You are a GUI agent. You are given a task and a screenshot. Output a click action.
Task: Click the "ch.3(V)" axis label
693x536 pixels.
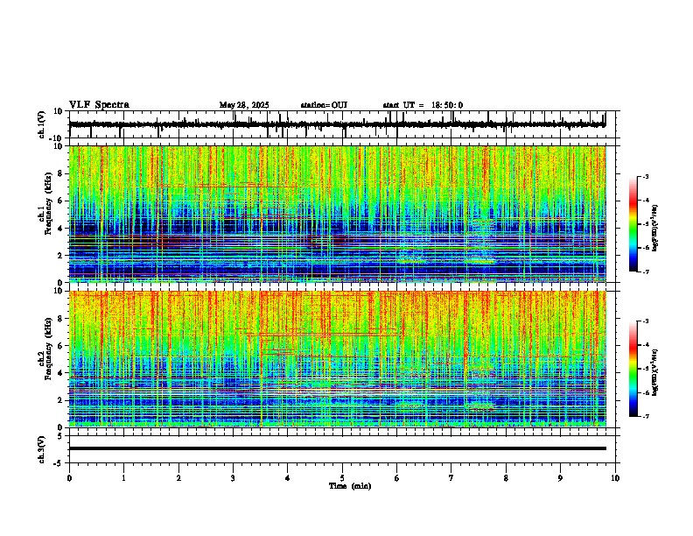[42, 449]
